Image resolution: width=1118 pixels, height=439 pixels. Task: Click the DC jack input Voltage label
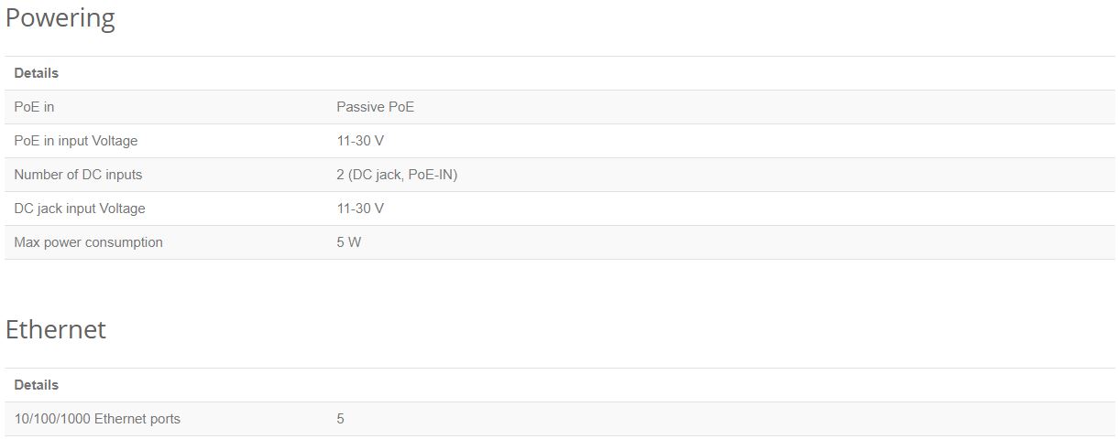[80, 209]
